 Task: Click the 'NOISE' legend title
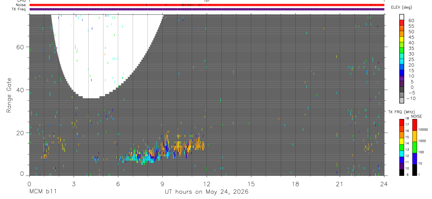click(416, 116)
